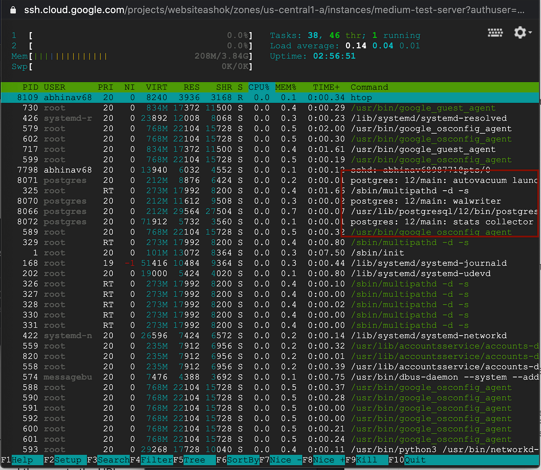Click the lock icon in address bar

13,10
